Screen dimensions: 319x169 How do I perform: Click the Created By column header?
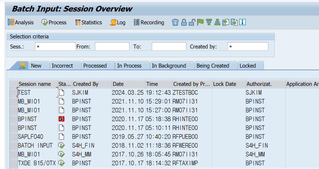(x=92, y=84)
